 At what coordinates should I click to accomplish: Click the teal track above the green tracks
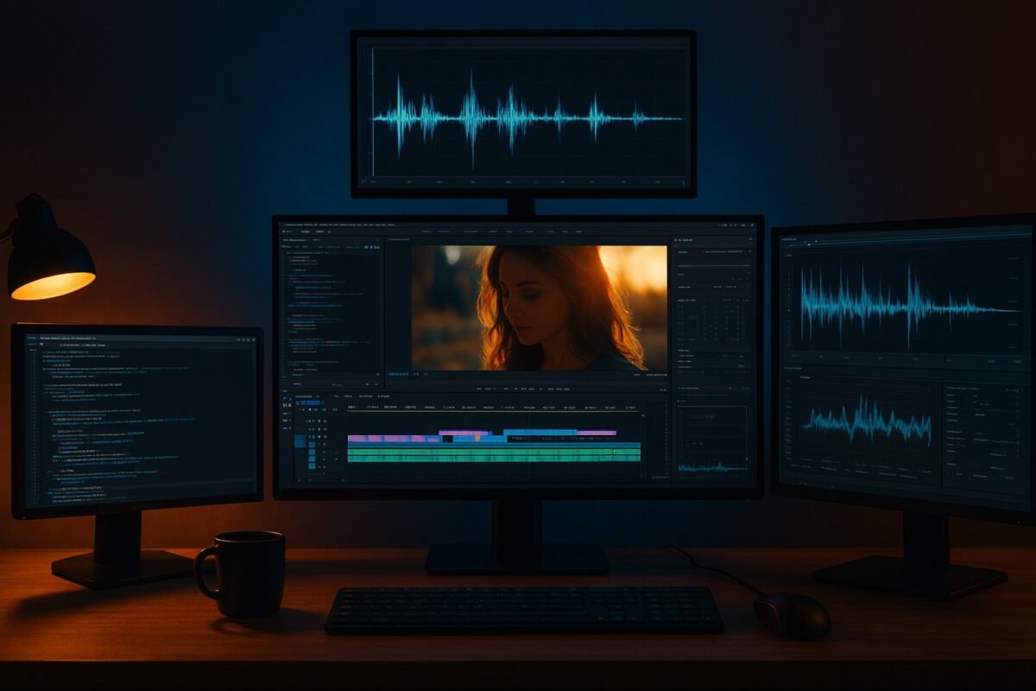click(x=494, y=445)
